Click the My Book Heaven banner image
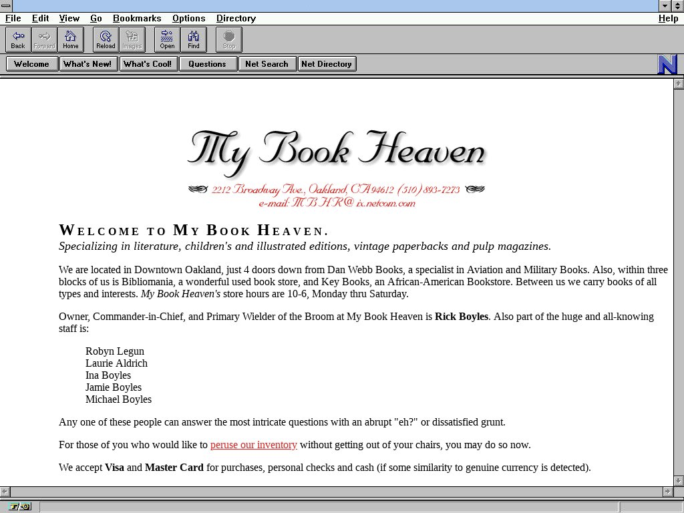 pos(337,167)
